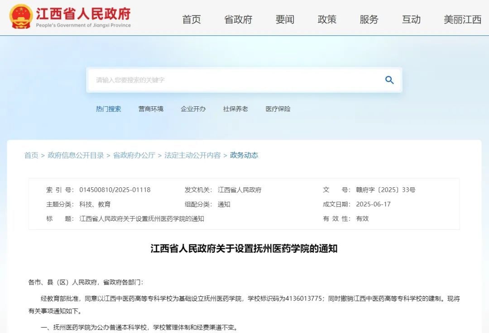Open the 社保养老 service link

(236, 109)
